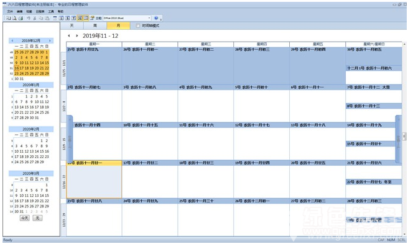Viewport: 408px width, 244px height.
Task: Click the paste clipboard icon
Action: coord(47,18)
